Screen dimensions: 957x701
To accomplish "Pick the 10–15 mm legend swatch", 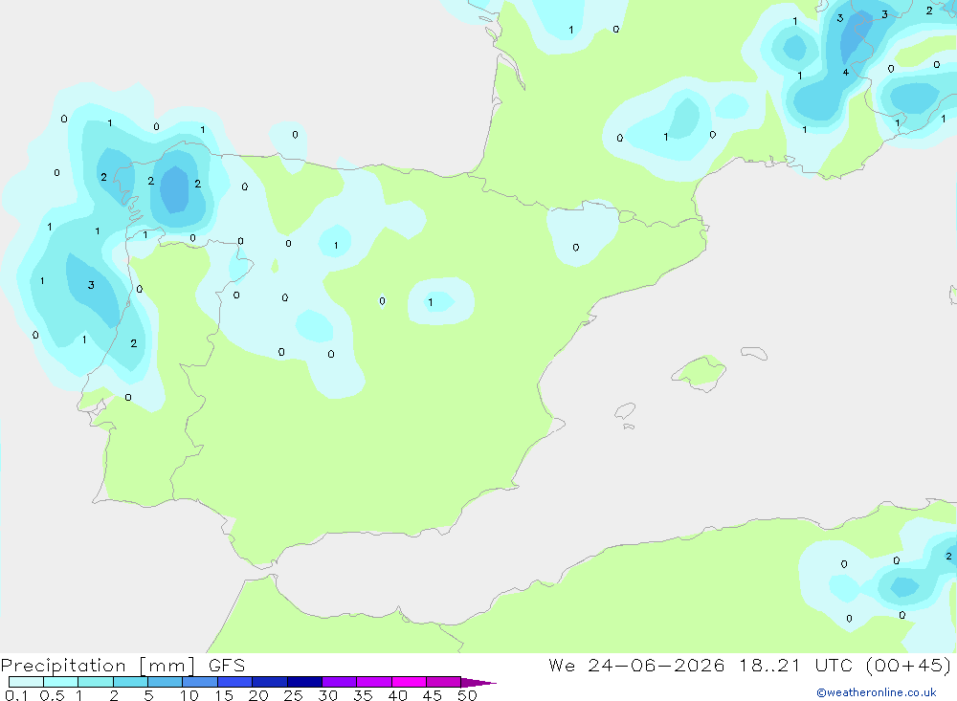I will coord(200,682).
